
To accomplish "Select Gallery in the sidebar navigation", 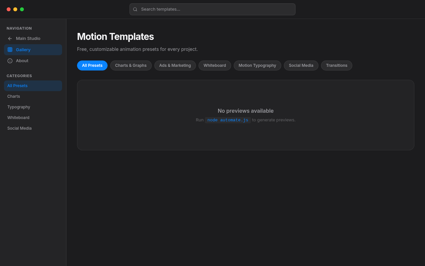I will pos(33,50).
